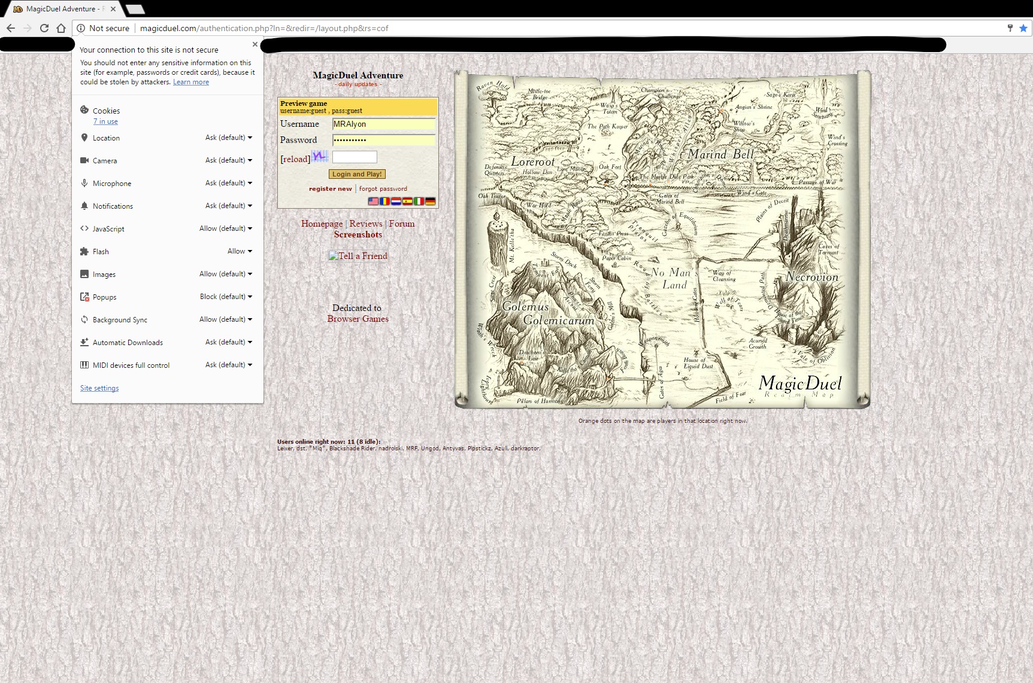
Task: Click the captcha [reload] link
Action: tap(295, 159)
